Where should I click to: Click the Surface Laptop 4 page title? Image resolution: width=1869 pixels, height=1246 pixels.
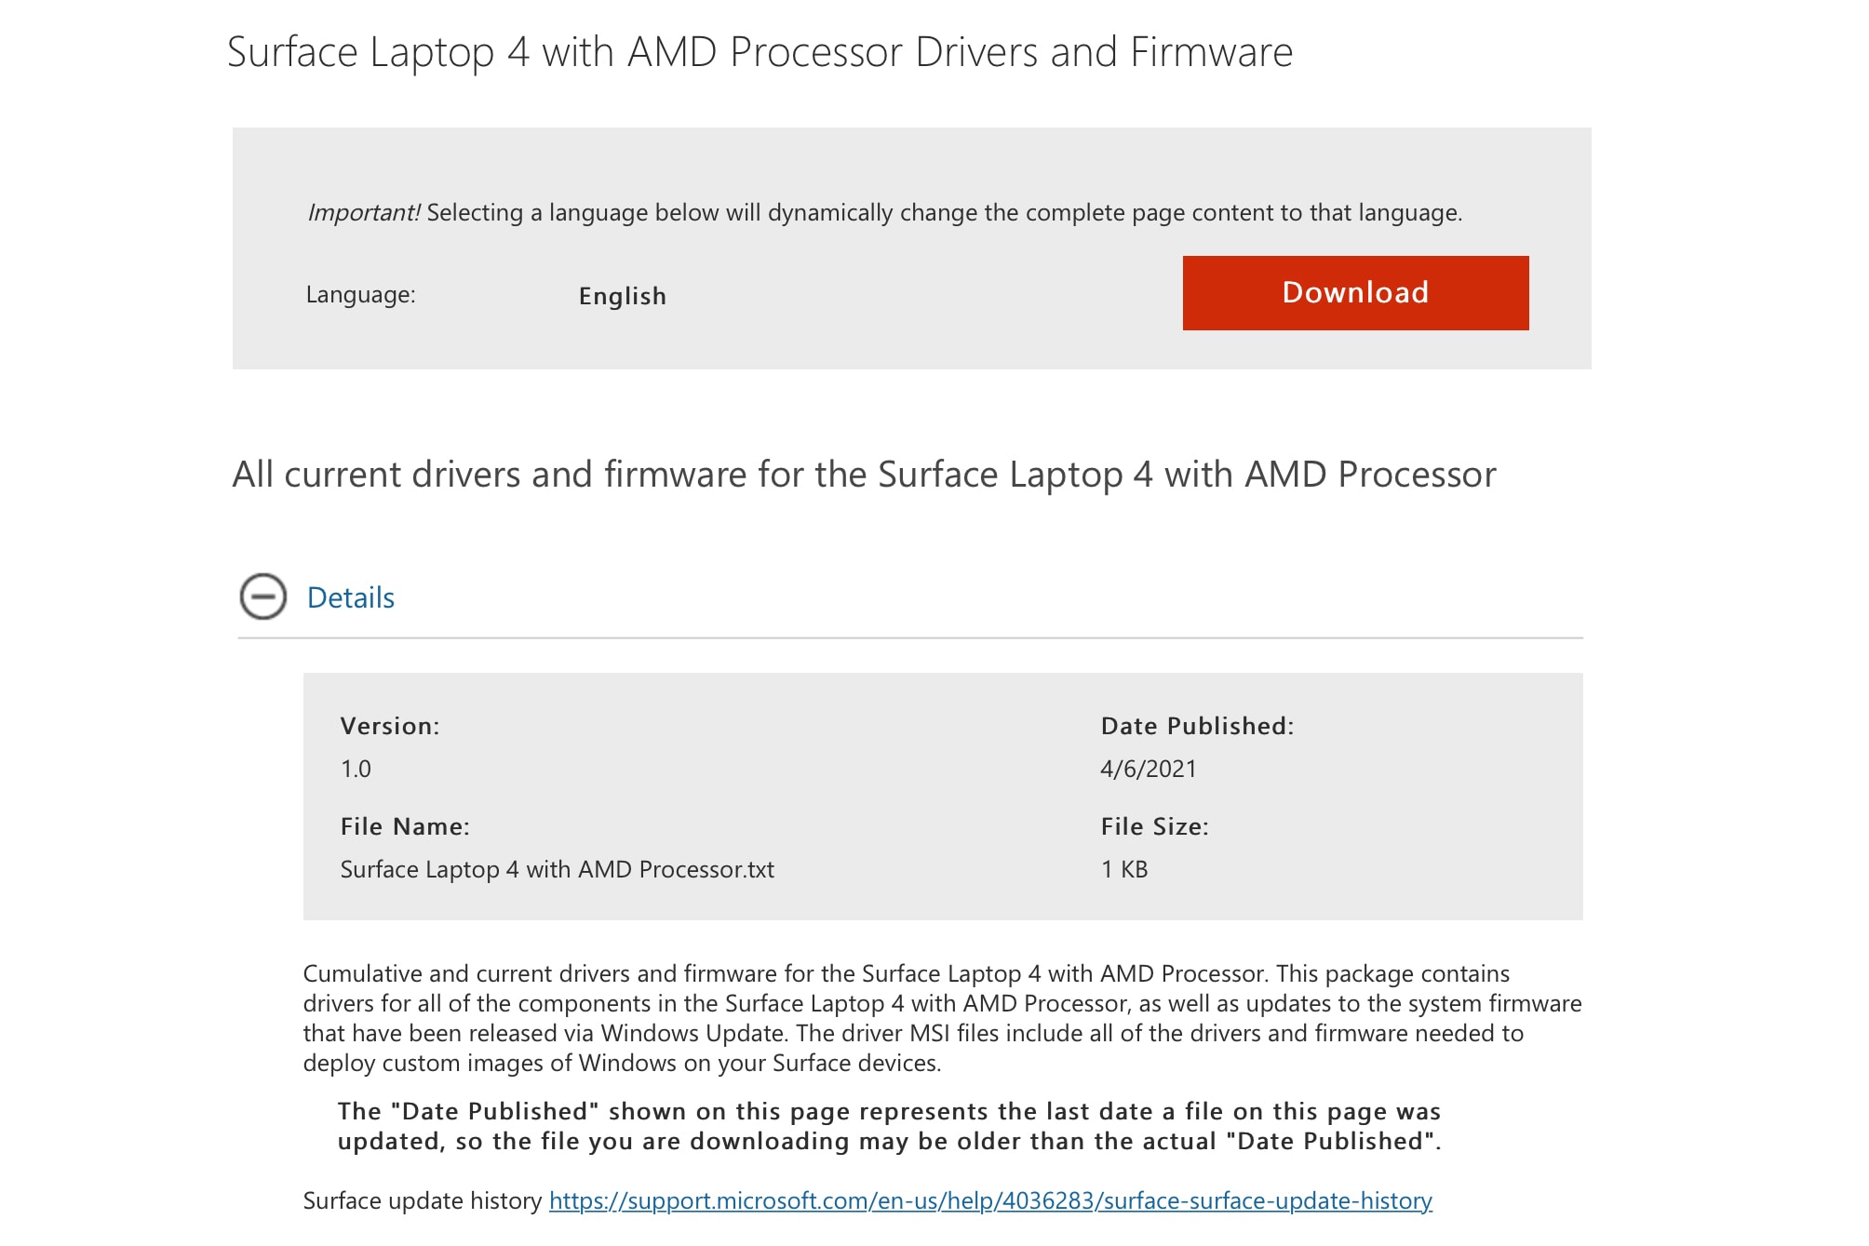(760, 52)
